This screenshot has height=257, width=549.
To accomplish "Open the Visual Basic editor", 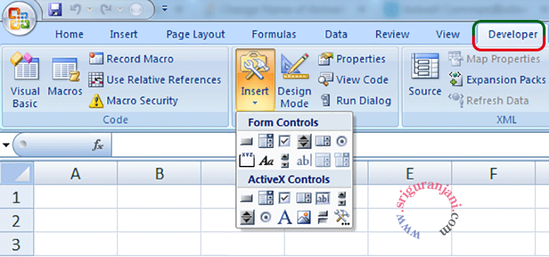I will 25,79.
